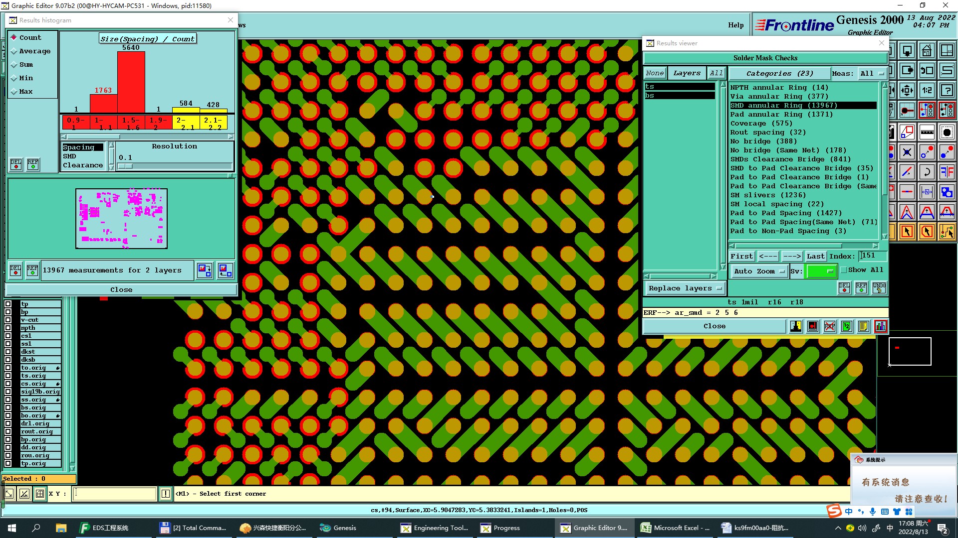Click the UNDO icon in Results viewer
Screen dimensions: 958x538
(x=879, y=288)
